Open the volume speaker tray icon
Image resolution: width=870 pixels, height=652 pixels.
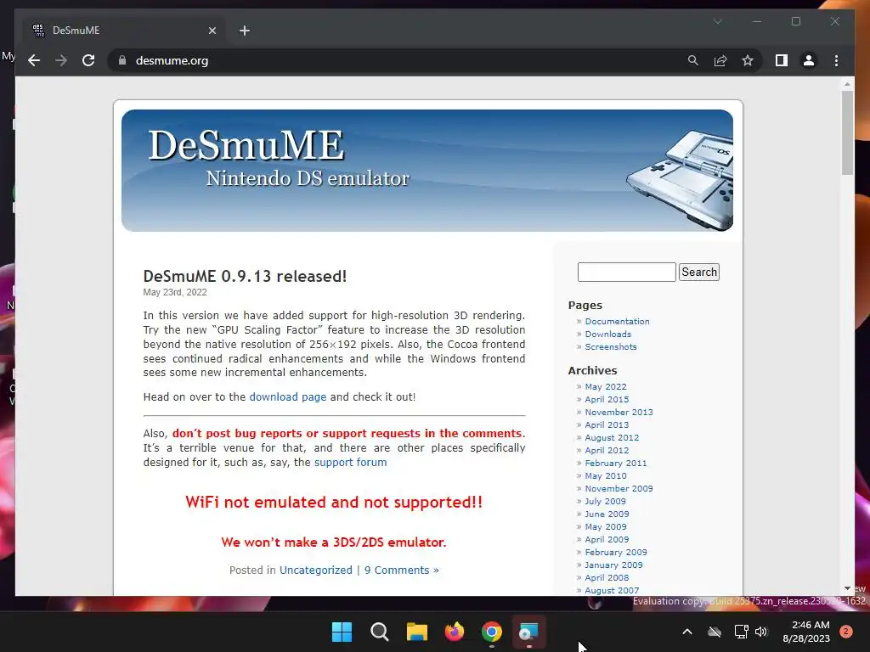[x=761, y=632]
